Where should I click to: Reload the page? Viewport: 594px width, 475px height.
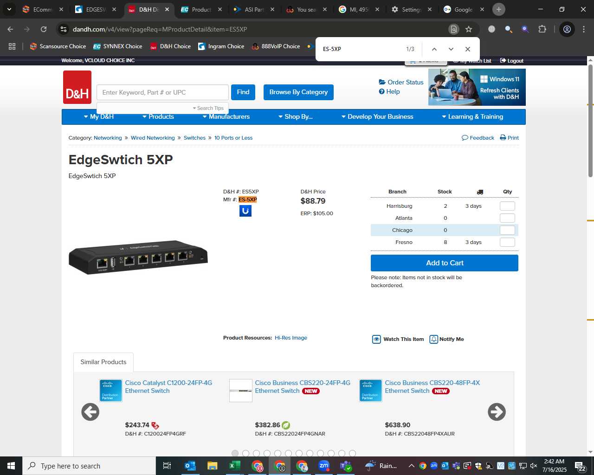click(44, 29)
